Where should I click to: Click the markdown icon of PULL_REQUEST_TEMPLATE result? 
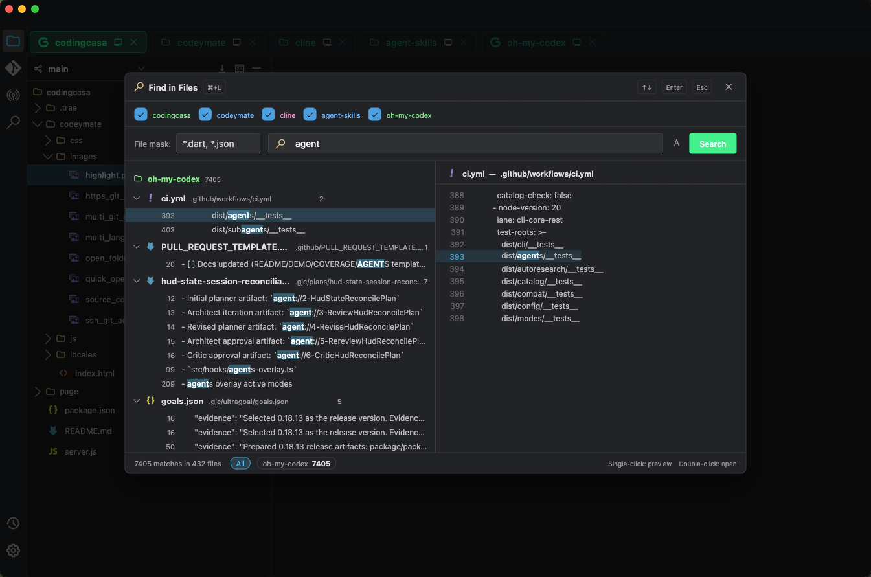point(150,247)
